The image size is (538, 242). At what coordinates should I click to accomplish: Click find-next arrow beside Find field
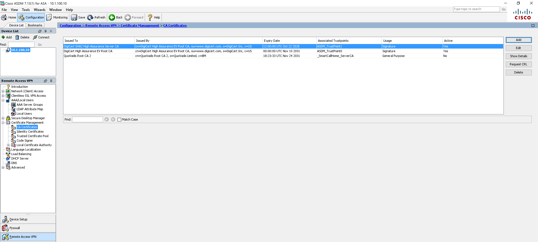coord(107,119)
